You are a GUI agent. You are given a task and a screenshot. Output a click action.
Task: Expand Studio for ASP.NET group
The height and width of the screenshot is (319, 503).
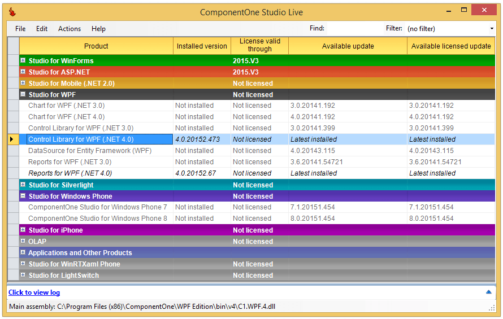pyautogui.click(x=23, y=72)
